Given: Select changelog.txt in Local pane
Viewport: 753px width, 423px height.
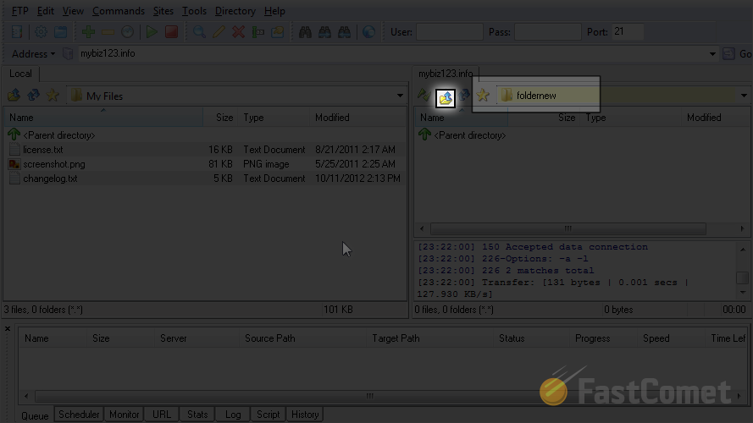Looking at the screenshot, I should [206, 179].
